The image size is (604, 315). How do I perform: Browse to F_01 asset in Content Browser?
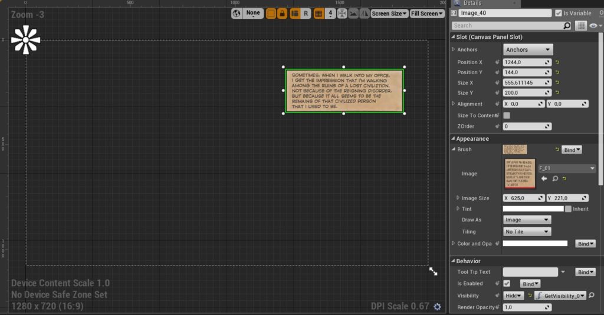(555, 178)
